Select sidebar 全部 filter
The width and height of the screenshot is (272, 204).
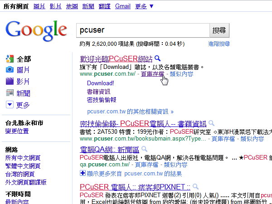[24, 59]
